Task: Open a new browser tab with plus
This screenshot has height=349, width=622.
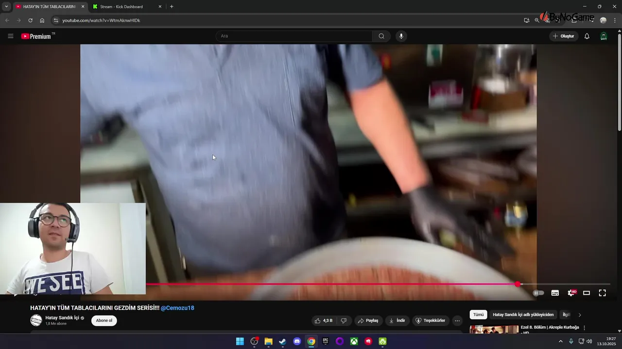Action: point(172,7)
